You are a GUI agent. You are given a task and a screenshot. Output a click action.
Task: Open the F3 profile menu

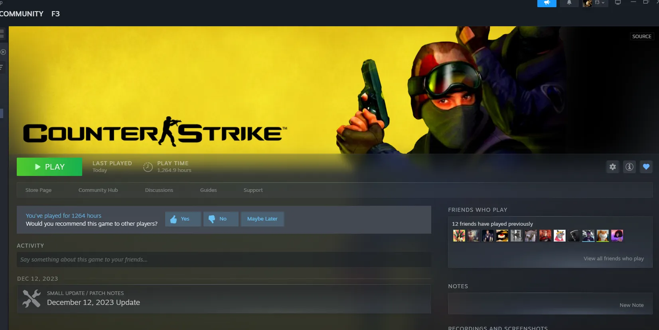click(55, 14)
